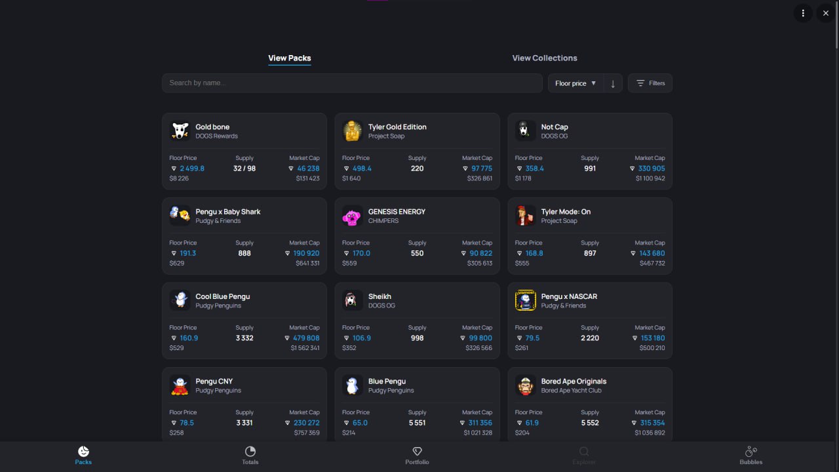839x472 pixels.
Task: Reverse sort direction with the arrow button
Action: click(613, 83)
